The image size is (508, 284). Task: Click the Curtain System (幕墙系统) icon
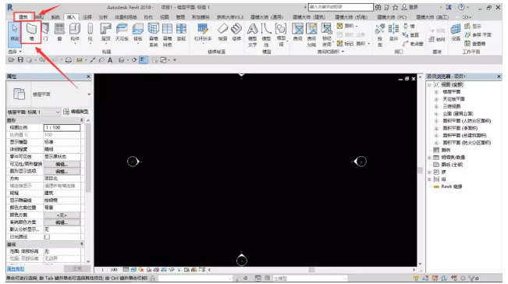pyautogui.click(x=153, y=34)
